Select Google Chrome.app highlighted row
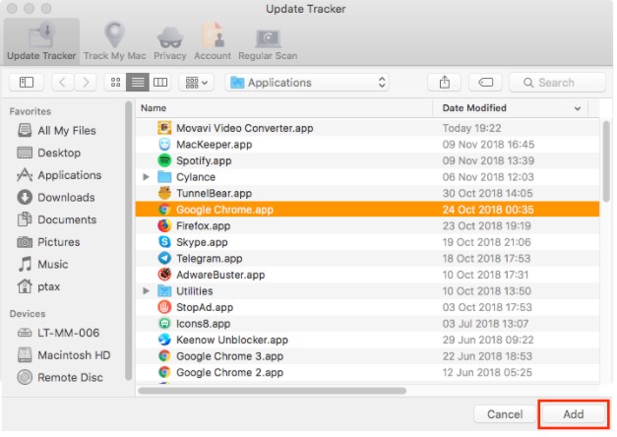The width and height of the screenshot is (617, 437). [x=367, y=210]
